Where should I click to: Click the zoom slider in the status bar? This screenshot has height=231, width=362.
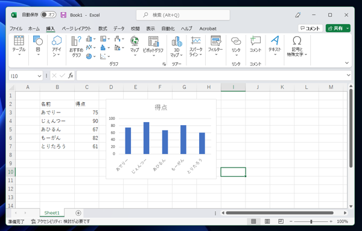point(311,221)
